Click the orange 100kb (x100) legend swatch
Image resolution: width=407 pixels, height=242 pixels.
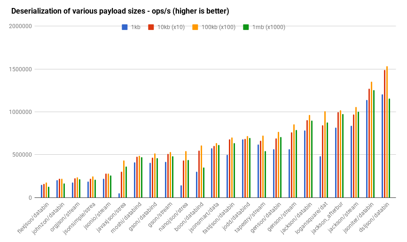195,27
